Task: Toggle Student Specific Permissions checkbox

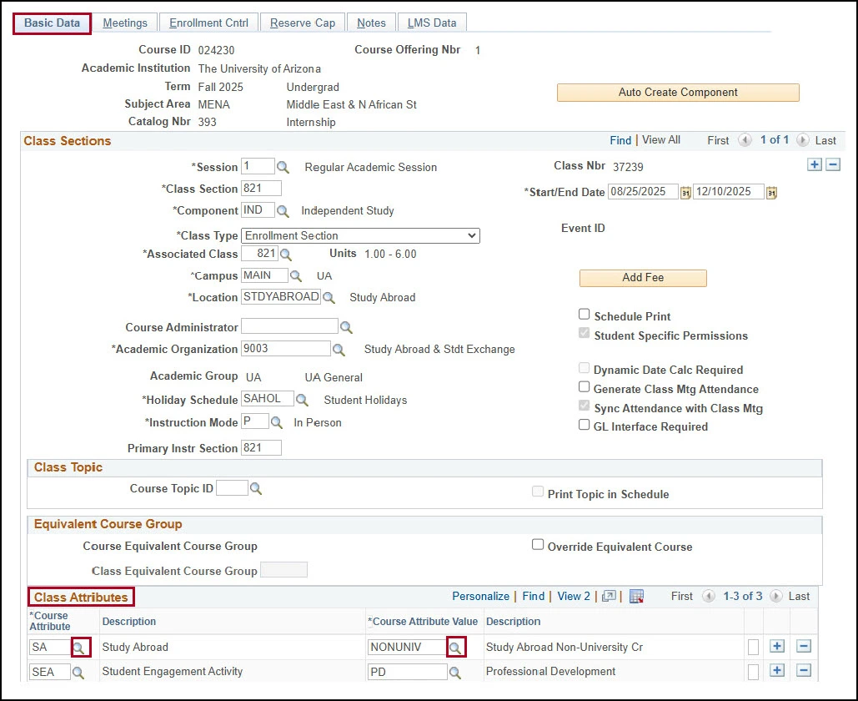Action: 585,333
